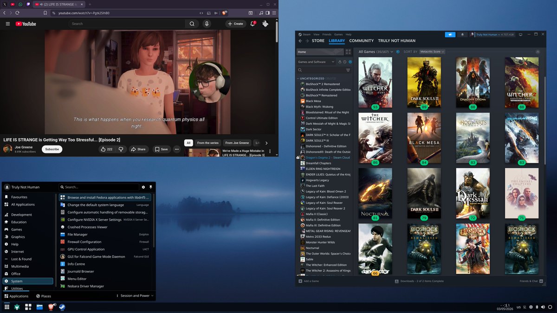Open the Games and Software dropdown
The image size is (557, 313).
(316, 62)
